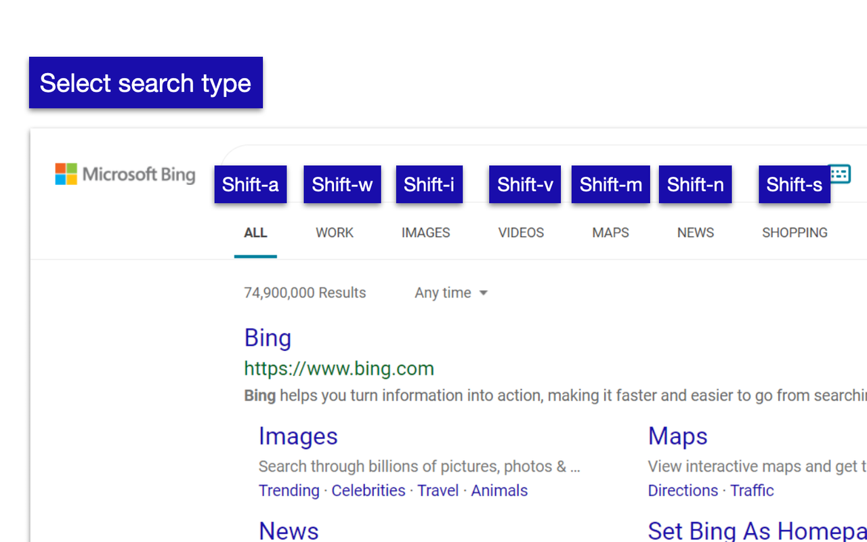Click the Shift-s shortcut hint badge

tap(795, 184)
